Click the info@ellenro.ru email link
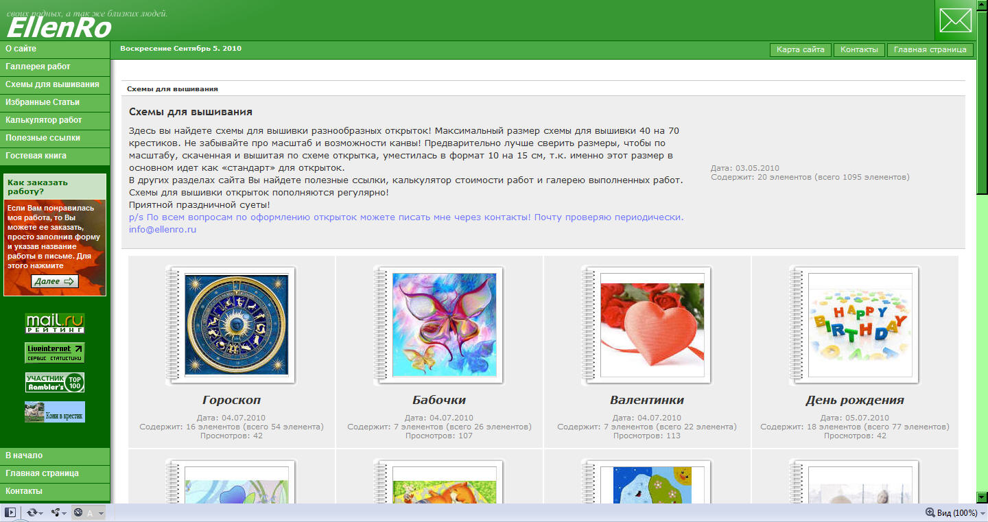Image resolution: width=988 pixels, height=522 pixels. coord(163,230)
